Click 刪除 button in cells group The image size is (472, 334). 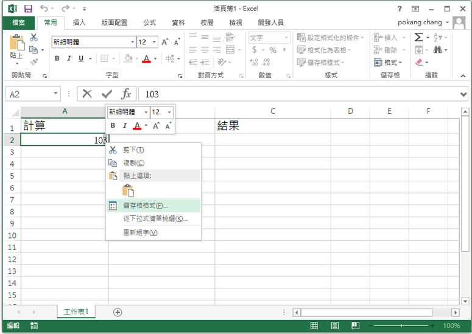(x=390, y=50)
